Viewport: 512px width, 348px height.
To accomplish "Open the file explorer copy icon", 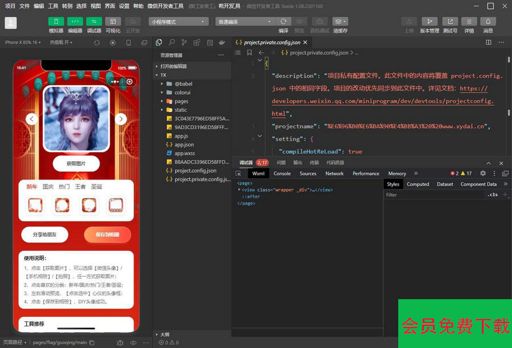I will click(159, 43).
